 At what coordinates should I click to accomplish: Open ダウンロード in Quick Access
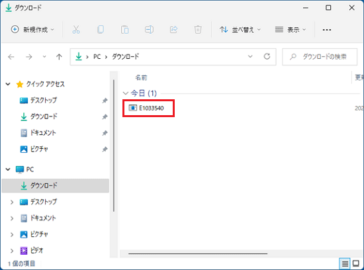44,116
